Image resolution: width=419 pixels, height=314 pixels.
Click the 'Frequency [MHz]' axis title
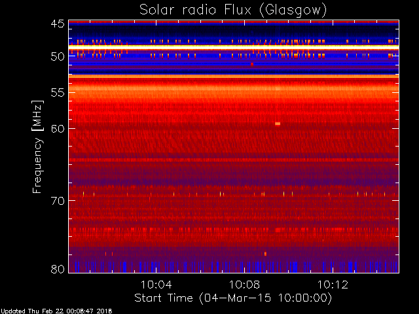coord(38,147)
